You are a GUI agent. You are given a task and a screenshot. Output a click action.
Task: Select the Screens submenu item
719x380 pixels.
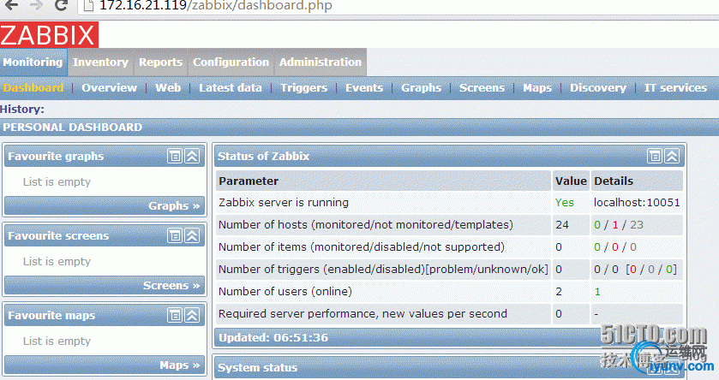(482, 88)
